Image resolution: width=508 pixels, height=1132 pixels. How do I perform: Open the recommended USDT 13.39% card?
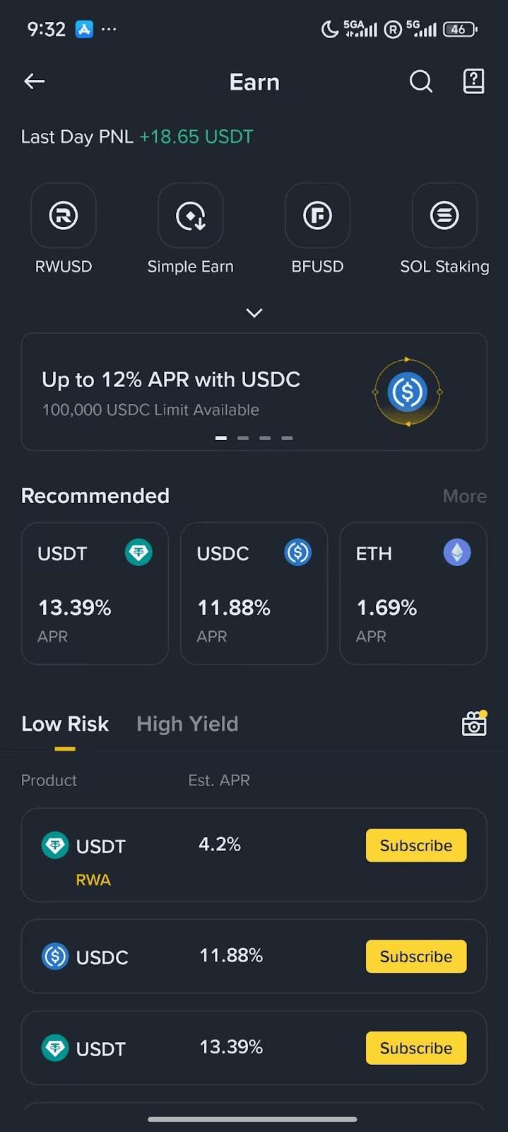(x=95, y=594)
